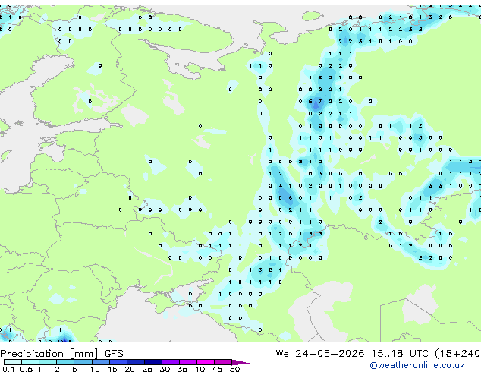Viewport: 481px width, 372px height.
Task: Select the 10–15 mm legend color box
Action: pos(100,362)
